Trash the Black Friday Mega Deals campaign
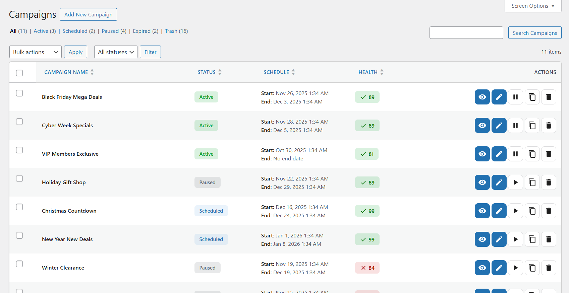 tap(549, 97)
